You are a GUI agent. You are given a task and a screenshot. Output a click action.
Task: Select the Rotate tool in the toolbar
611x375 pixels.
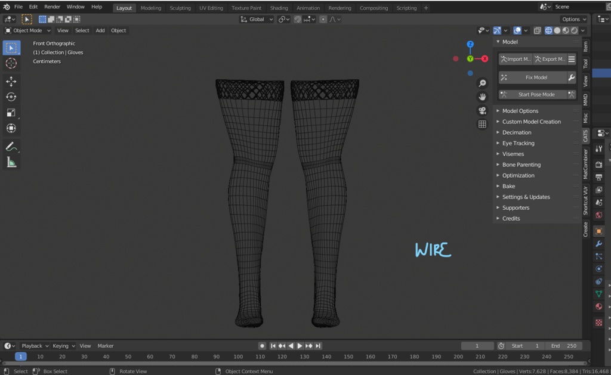[x=11, y=97]
